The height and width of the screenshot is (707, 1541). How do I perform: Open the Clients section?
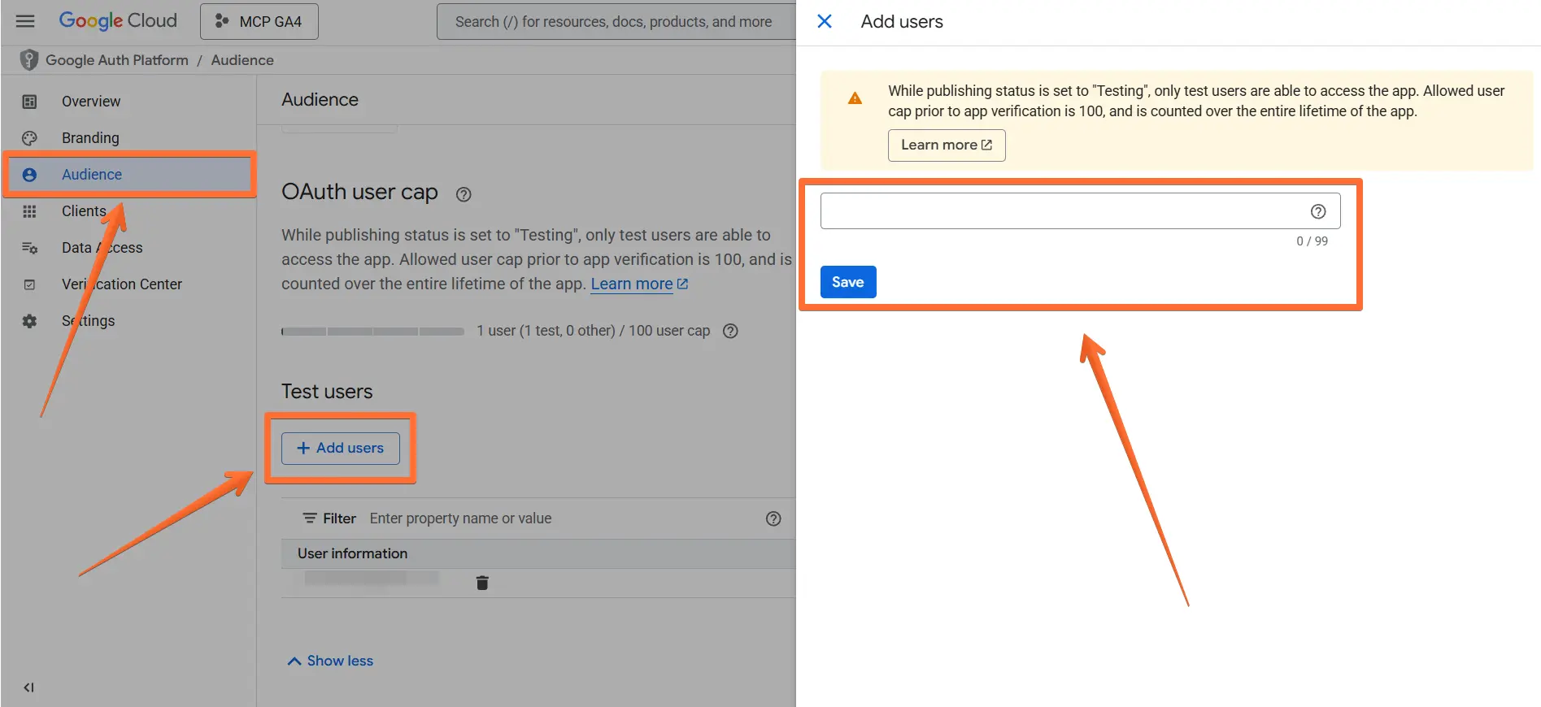point(83,211)
